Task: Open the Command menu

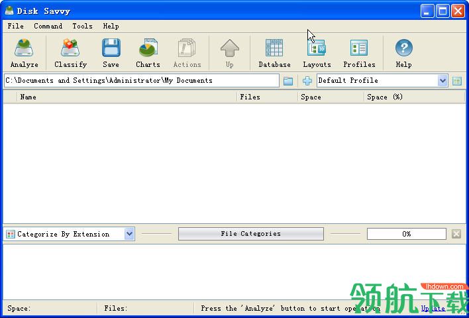Action: [x=48, y=26]
